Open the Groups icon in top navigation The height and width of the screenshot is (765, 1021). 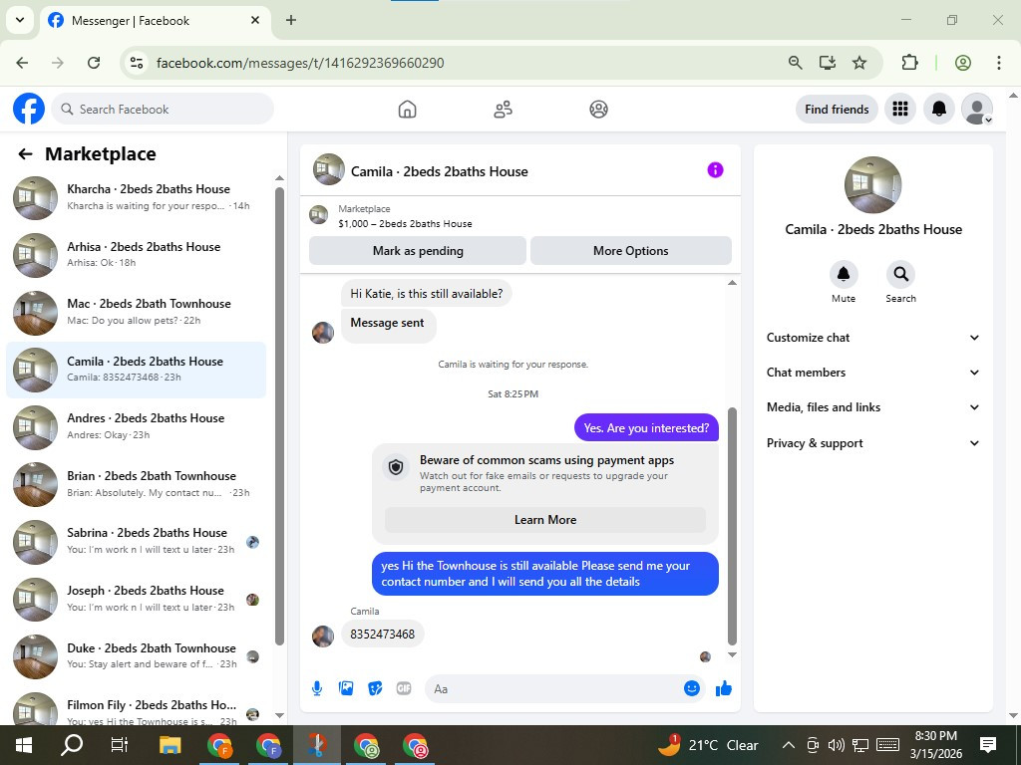598,110
